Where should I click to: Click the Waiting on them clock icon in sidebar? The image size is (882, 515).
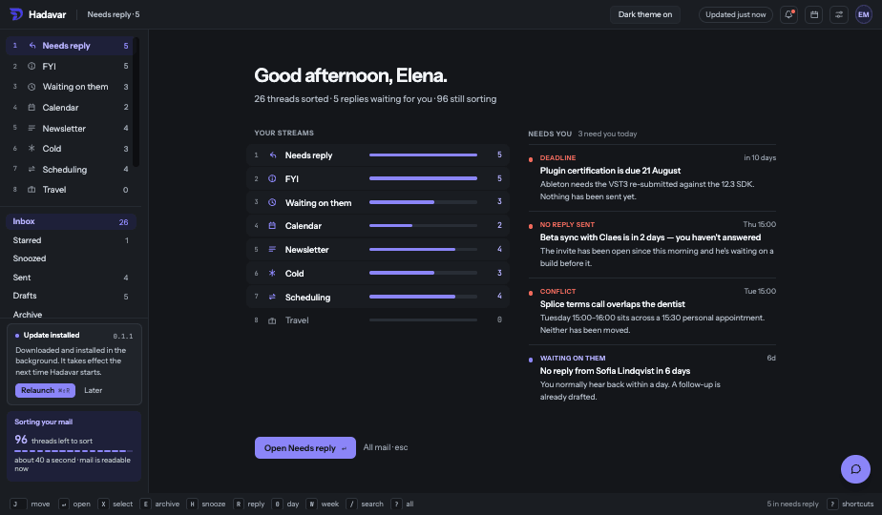(x=32, y=87)
